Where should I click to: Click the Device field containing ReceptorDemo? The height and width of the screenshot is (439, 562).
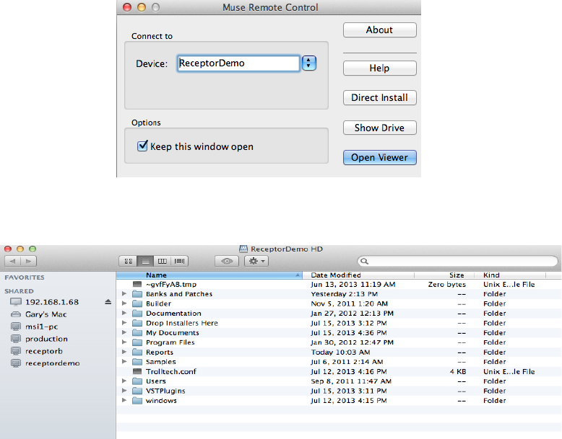tap(238, 63)
